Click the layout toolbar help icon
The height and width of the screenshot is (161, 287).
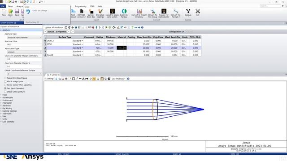coord(128,79)
